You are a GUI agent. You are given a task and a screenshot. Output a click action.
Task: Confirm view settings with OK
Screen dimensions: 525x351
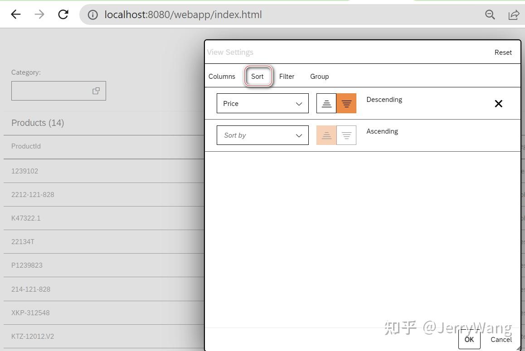pyautogui.click(x=469, y=339)
